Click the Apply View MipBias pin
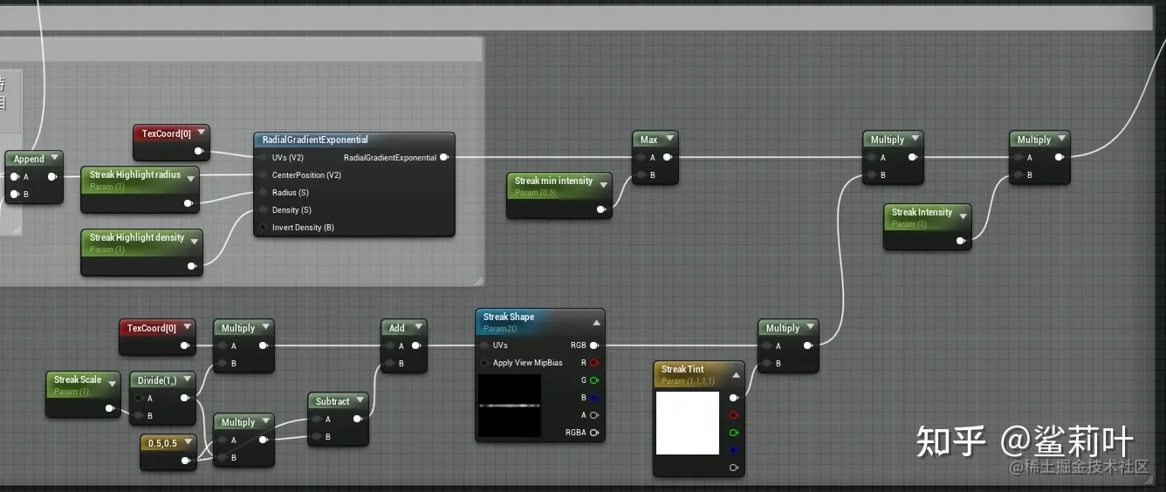 484,363
